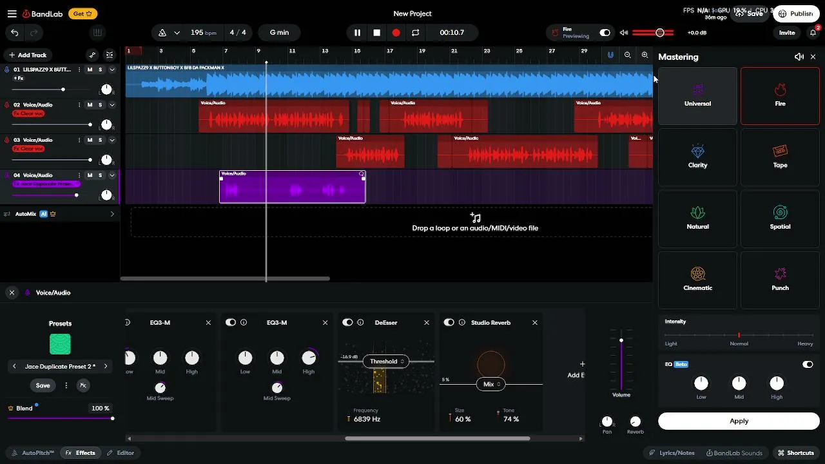Open the Studio Reverb Mix dropdown

490,384
